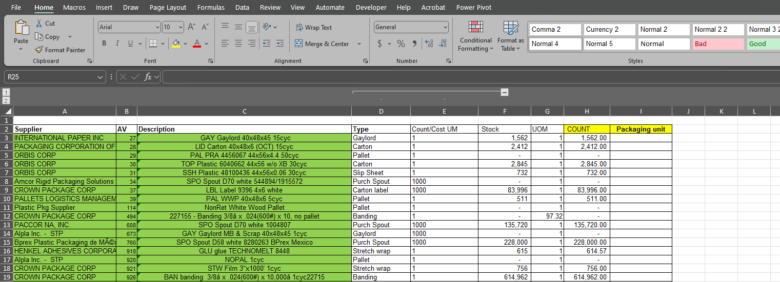Click the Cut scissors icon
780x282 pixels.
(39, 24)
